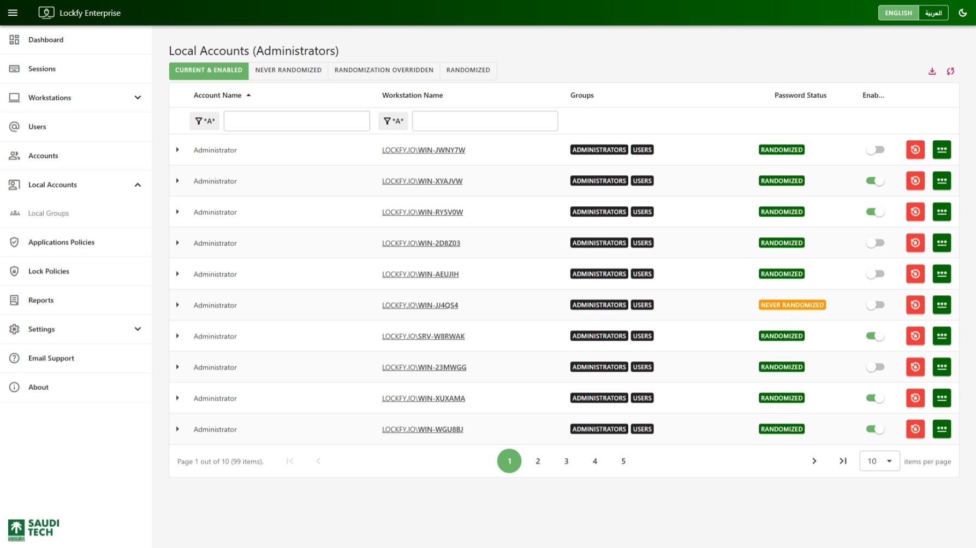Open the hamburger navigation menu
The height and width of the screenshot is (548, 976).
(x=13, y=13)
